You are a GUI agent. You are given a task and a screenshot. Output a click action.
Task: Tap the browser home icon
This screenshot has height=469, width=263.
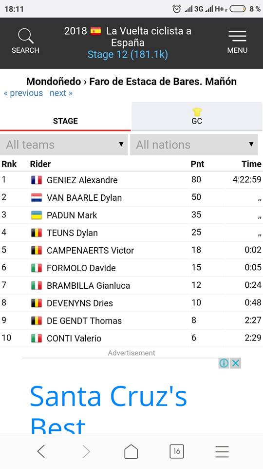click(x=131, y=451)
